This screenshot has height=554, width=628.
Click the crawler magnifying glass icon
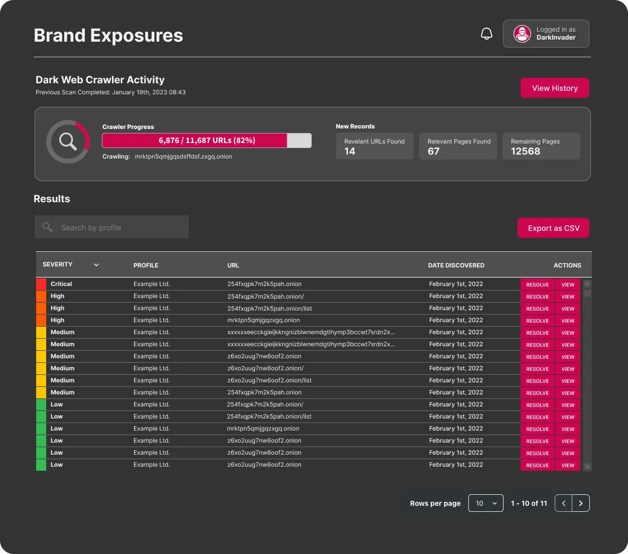(x=68, y=142)
